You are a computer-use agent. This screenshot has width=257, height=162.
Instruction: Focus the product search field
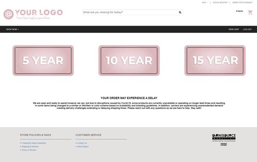tap(130, 12)
